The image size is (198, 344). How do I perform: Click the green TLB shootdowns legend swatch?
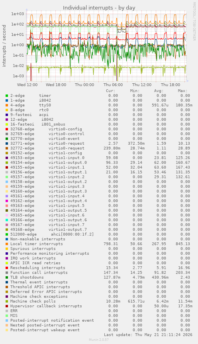(x=7, y=277)
